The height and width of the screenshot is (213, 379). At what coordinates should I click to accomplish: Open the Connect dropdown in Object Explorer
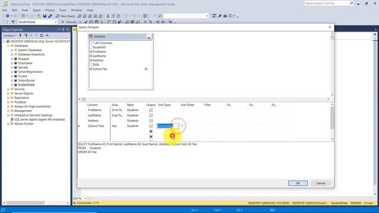coord(10,35)
